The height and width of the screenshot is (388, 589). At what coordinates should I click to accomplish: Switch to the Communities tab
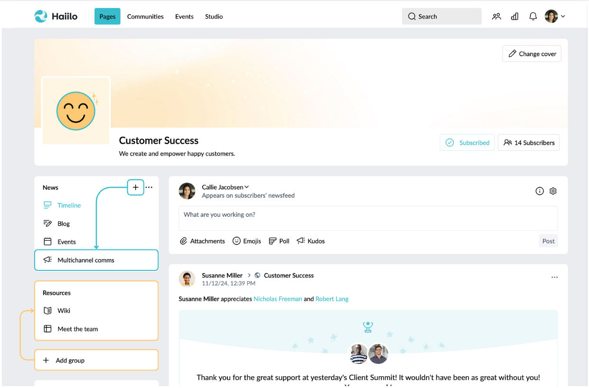[145, 16]
